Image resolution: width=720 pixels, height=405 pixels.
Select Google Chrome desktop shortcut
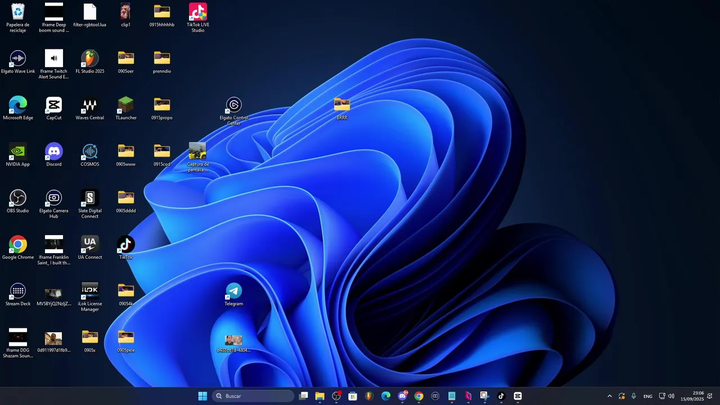tap(18, 248)
